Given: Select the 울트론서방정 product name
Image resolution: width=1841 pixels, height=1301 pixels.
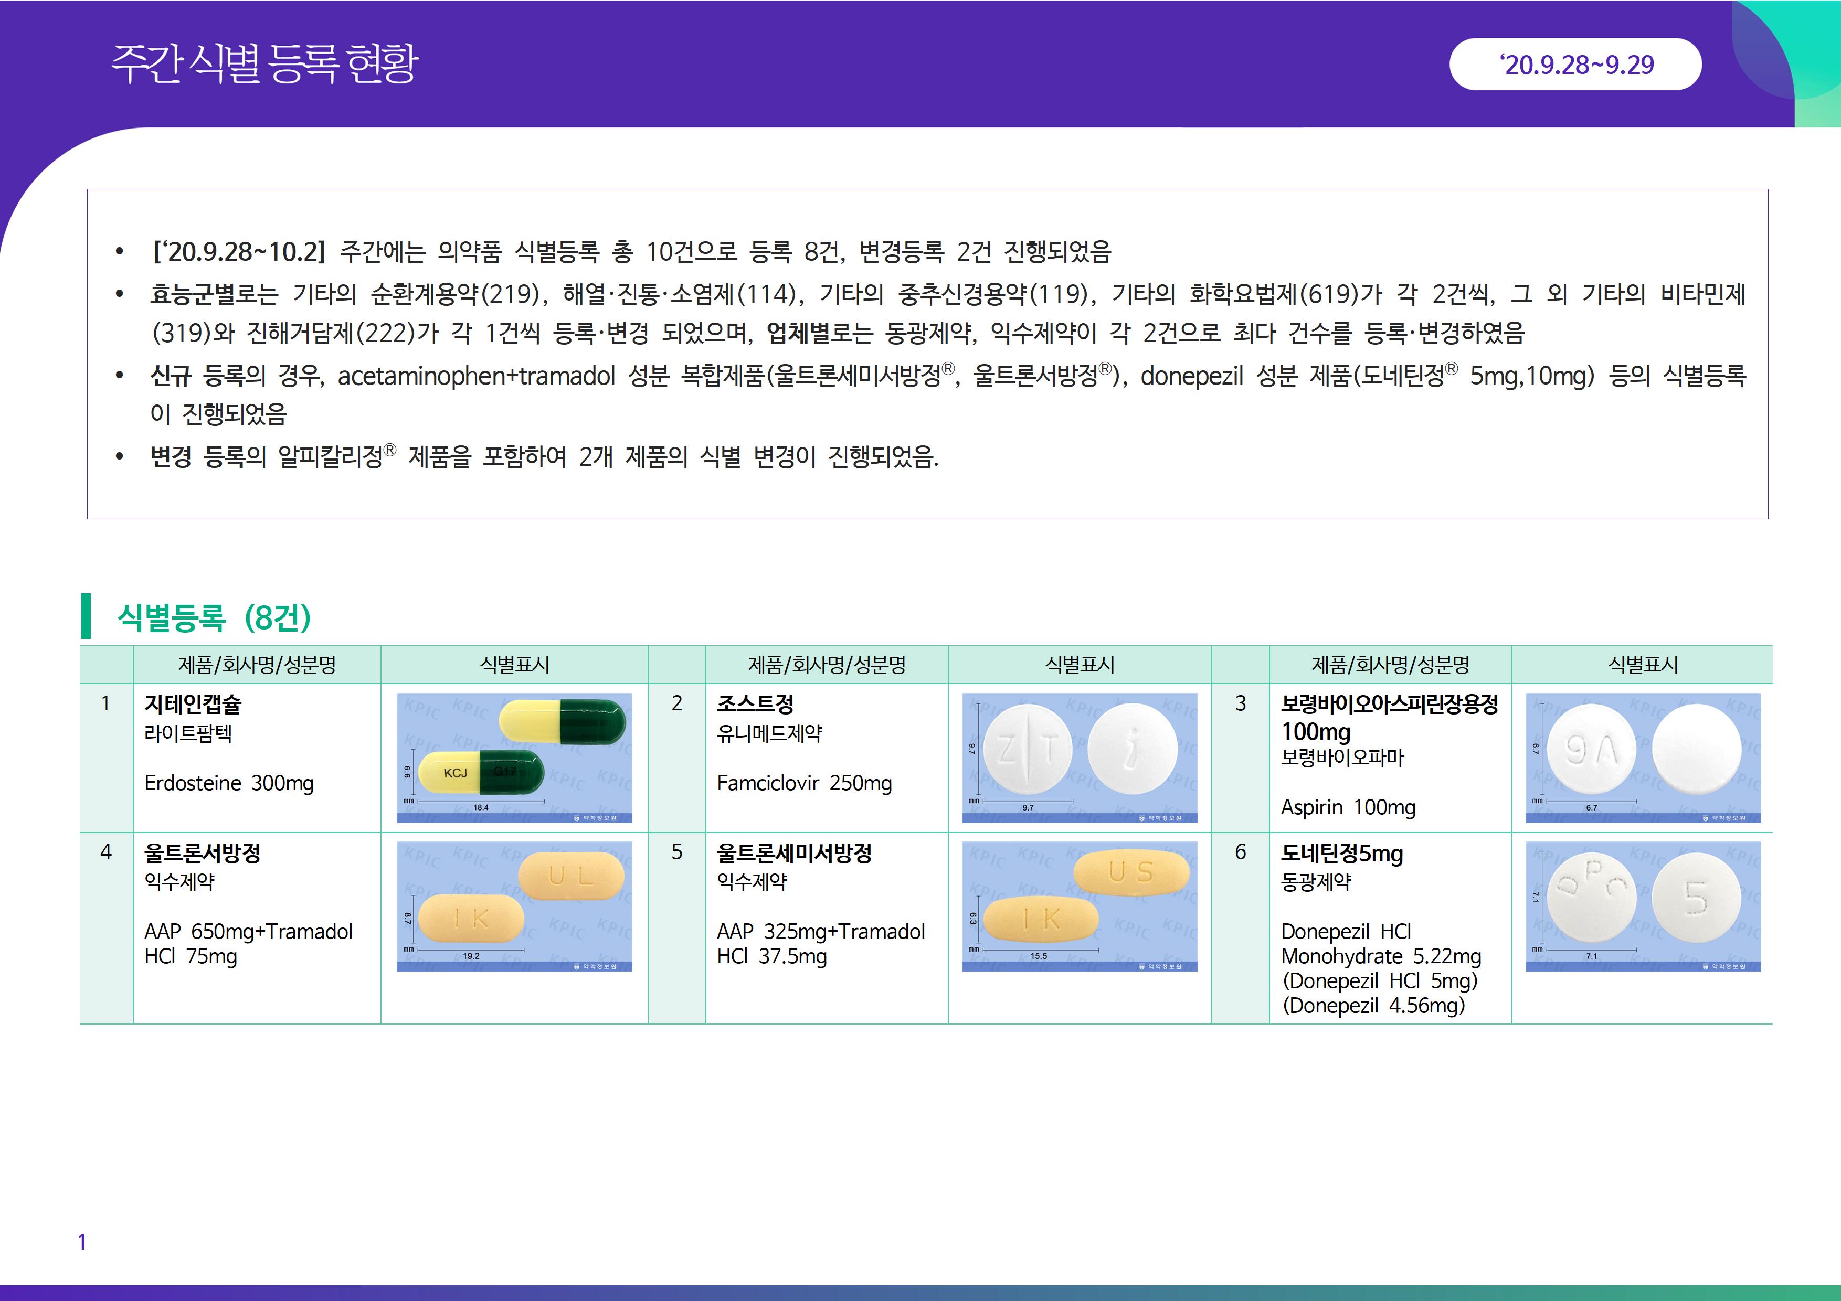Looking at the screenshot, I should [202, 853].
